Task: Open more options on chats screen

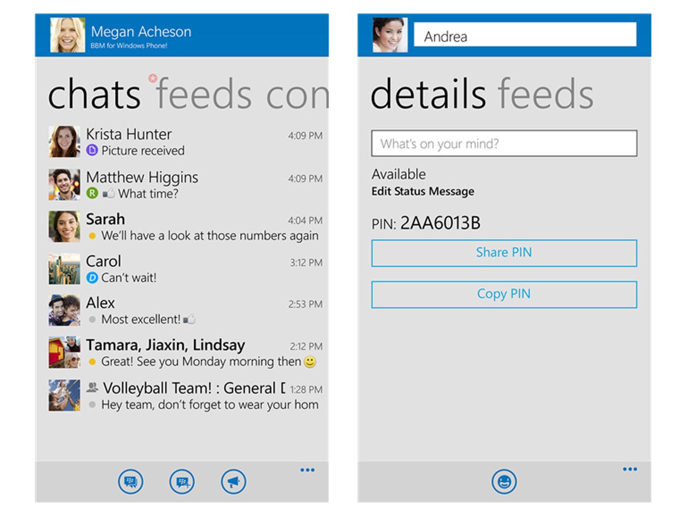Action: coord(307,470)
